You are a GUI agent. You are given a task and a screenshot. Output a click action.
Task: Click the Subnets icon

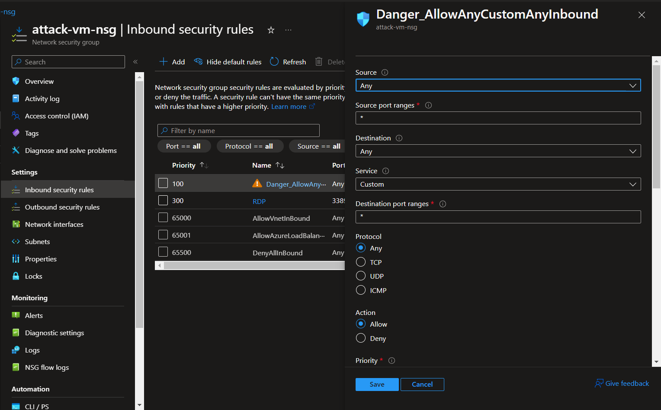point(16,242)
